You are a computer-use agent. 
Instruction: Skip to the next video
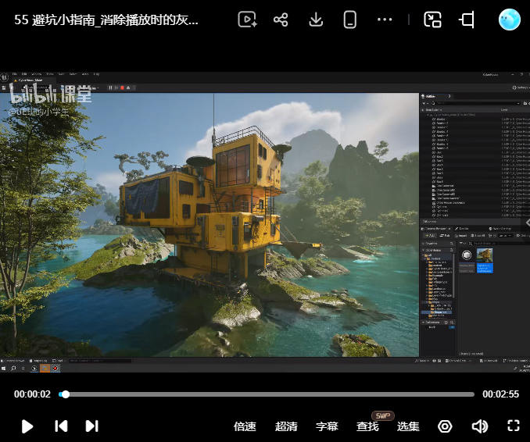[x=91, y=426]
